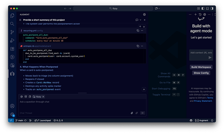The width and height of the screenshot is (224, 133).
Task: Open the GitHub Terms link
Action: pyautogui.click(x=210, y=98)
